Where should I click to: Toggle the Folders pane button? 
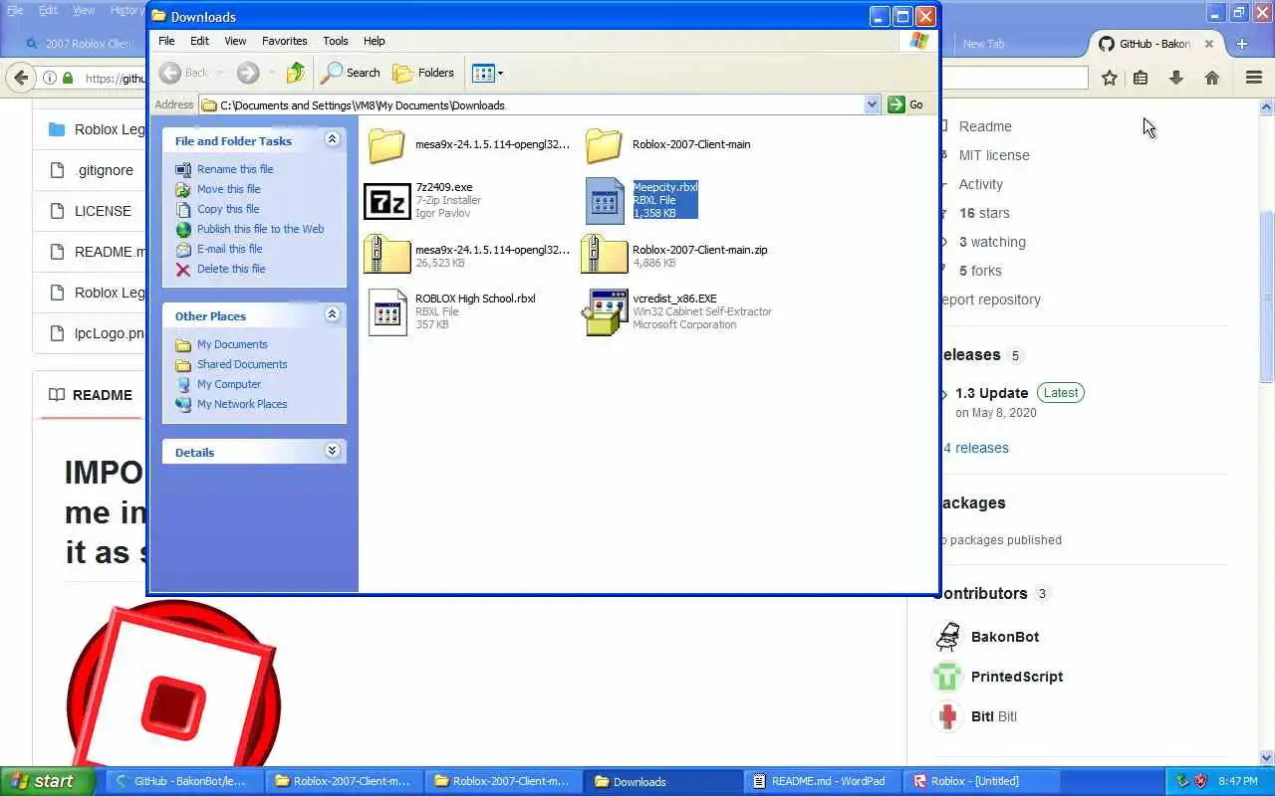424,73
